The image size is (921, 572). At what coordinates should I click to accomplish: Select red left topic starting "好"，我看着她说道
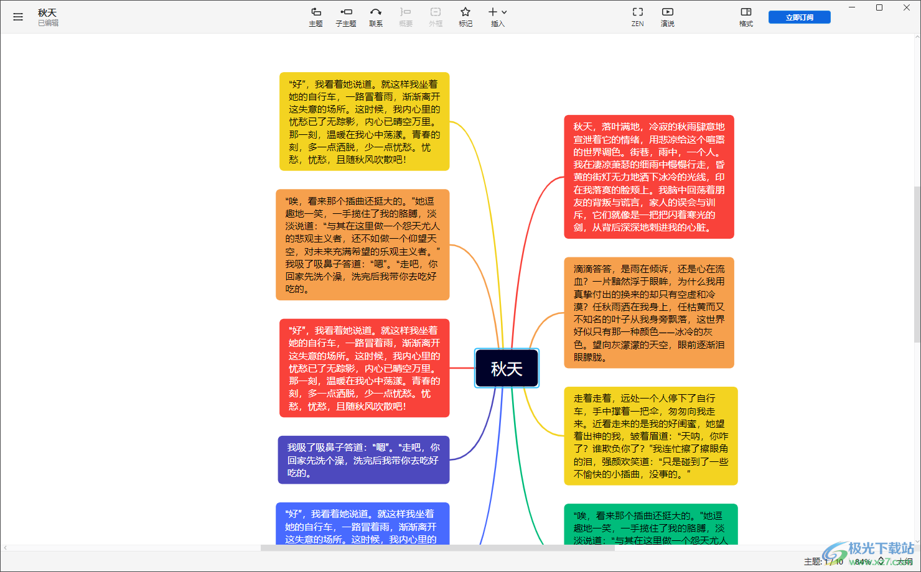pos(365,368)
